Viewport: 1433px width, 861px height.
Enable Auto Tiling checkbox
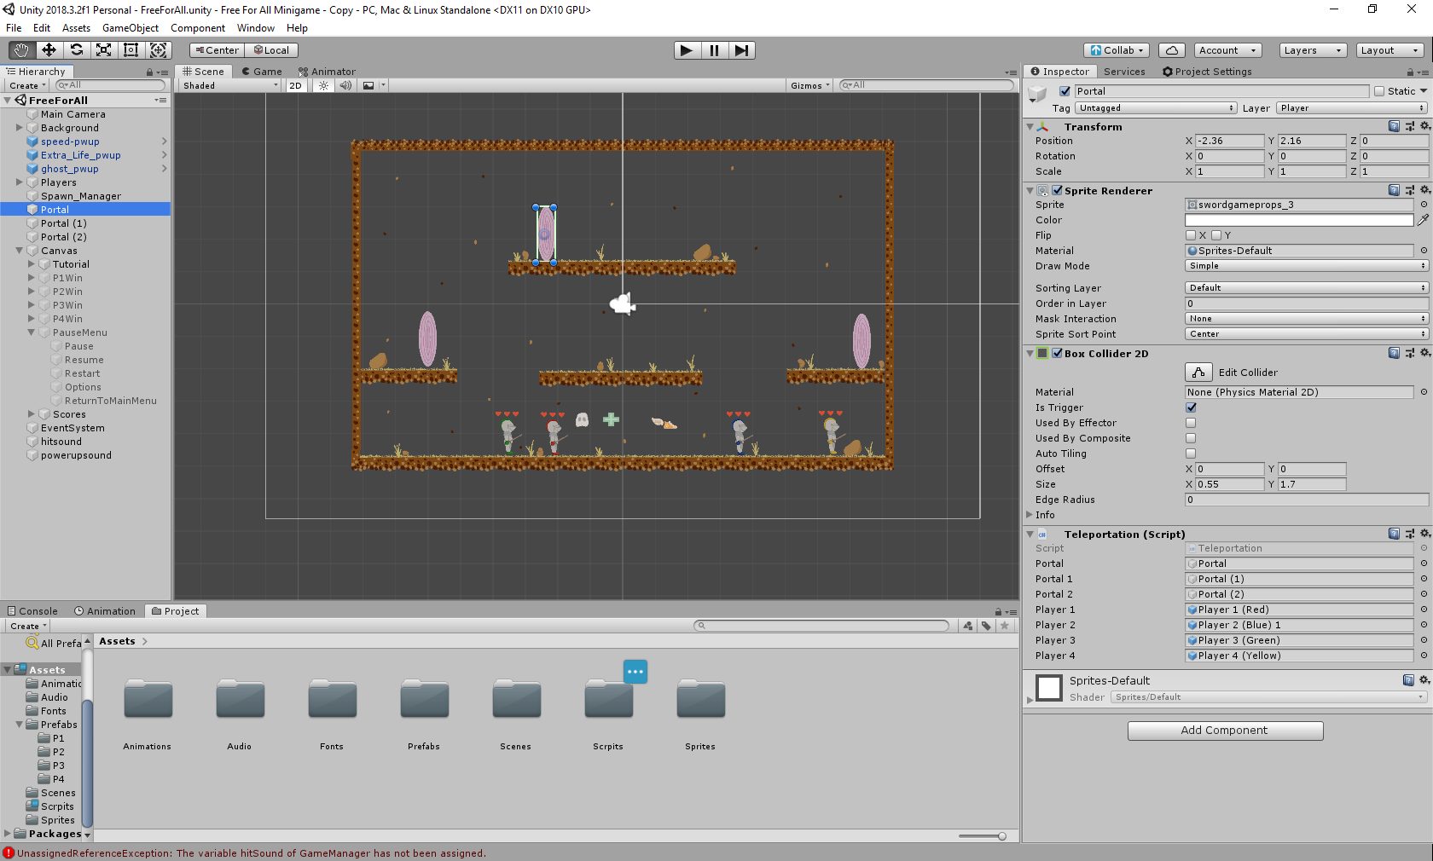[1191, 454]
